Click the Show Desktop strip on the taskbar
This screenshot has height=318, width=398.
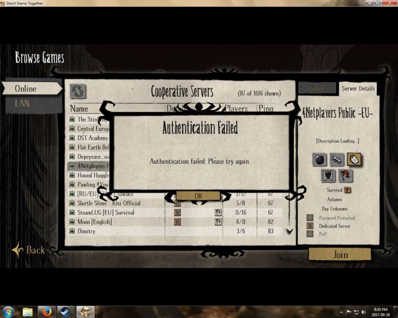(x=396, y=312)
